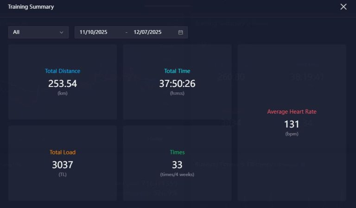Viewport: 356px width, 208px height.
Task: Click the 131 heart rate value
Action: tap(292, 124)
